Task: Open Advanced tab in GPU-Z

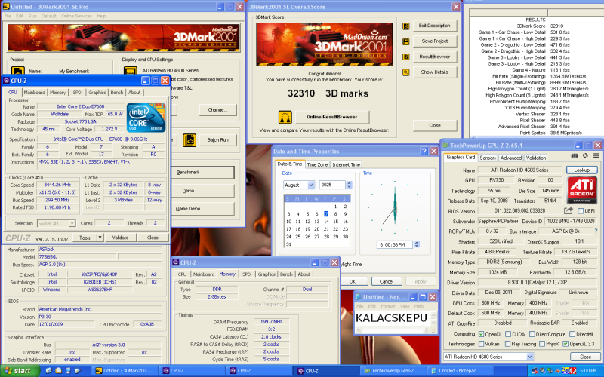Action: (x=511, y=158)
